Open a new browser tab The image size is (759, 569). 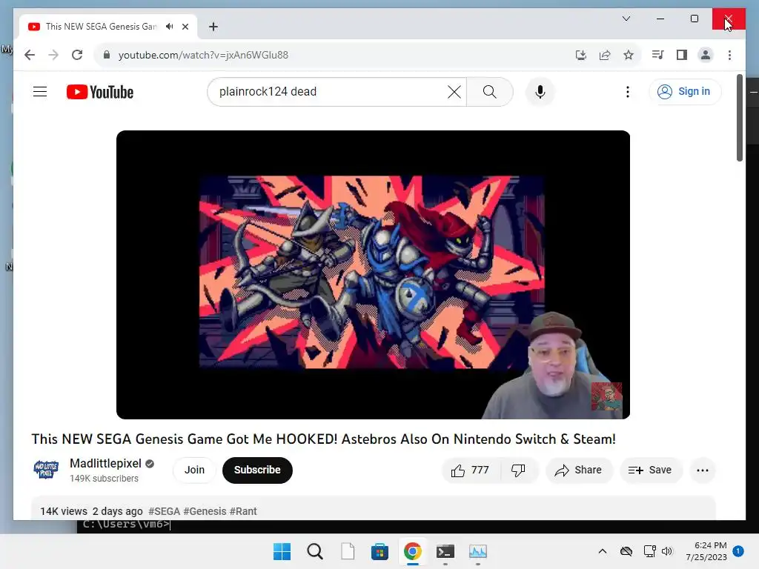(213, 27)
